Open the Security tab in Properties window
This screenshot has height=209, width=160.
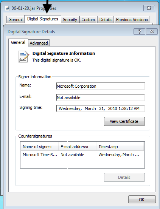[70, 20]
